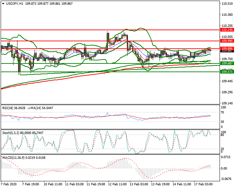The height and width of the screenshot is (188, 235).
Task: Select the 12 Feb 11:00 time axis label
Action: [x=117, y=184]
